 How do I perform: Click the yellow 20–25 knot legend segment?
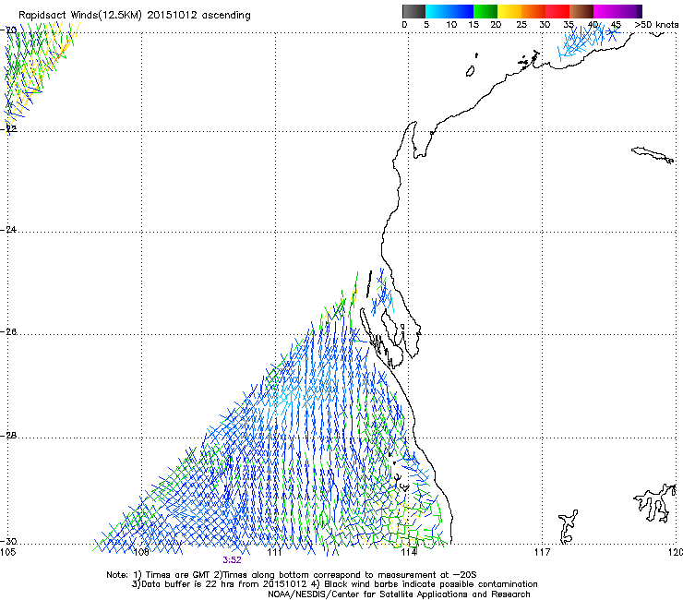pos(509,11)
